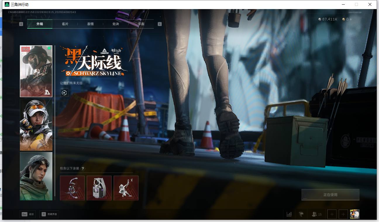Hide the interface with 隐藏界面 button
The height and width of the screenshot is (222, 379).
coord(49,214)
